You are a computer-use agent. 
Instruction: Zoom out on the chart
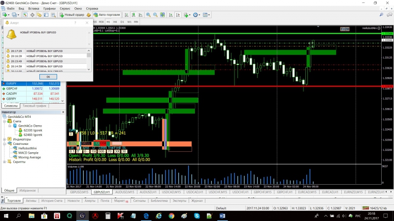tap(155, 15)
